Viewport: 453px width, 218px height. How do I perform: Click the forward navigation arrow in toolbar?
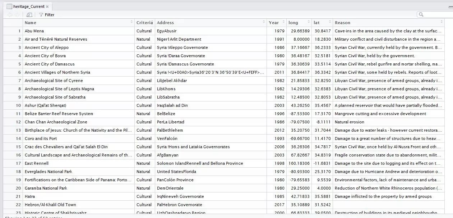tap(17, 15)
